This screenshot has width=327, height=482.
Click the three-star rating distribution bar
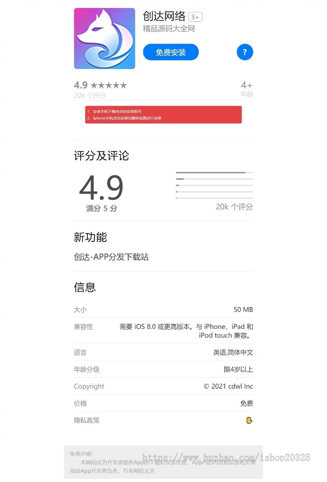point(214,185)
